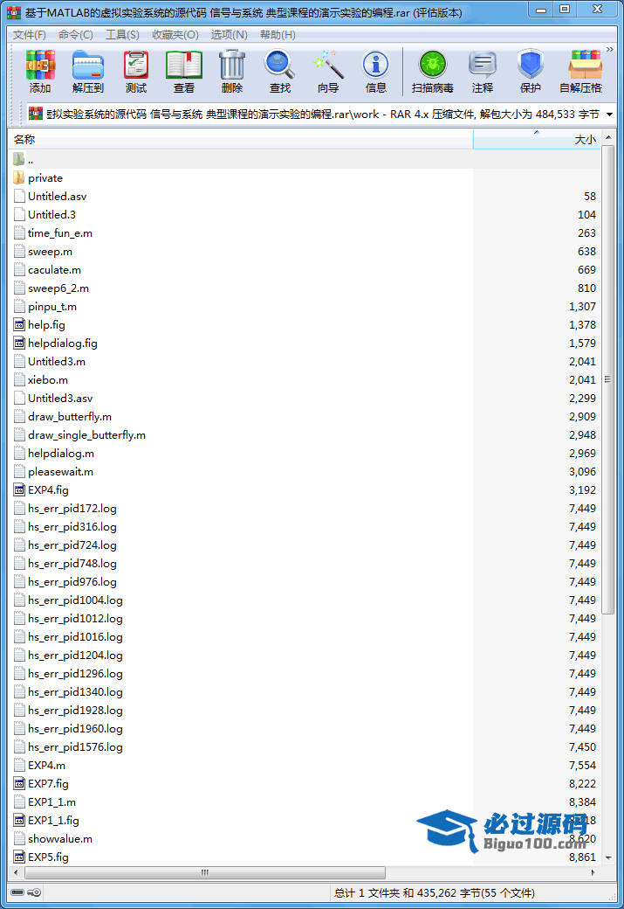Select the draw_butterfly.m file
This screenshot has height=909, width=624.
tap(70, 417)
